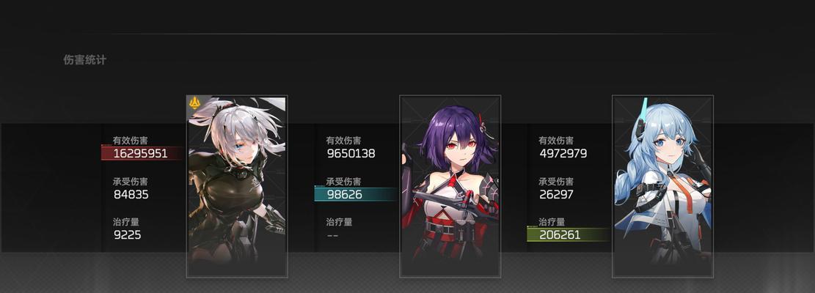The height and width of the screenshot is (293, 815).
Task: Click damage taken value 26297
Action: pos(556,194)
